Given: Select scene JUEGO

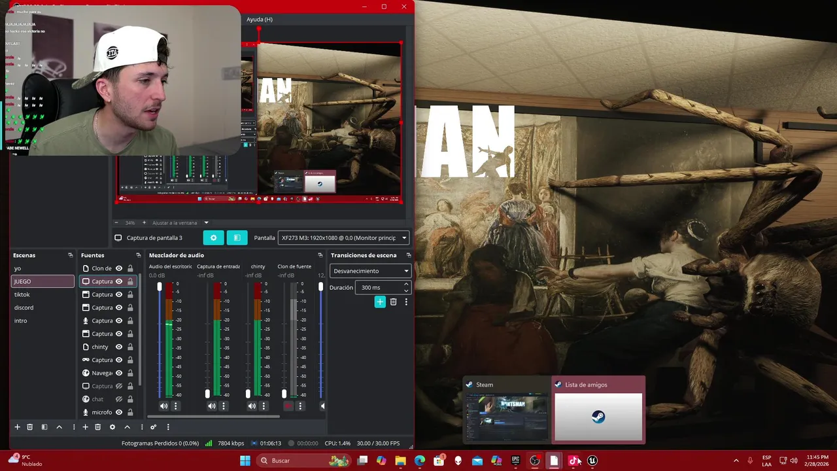Looking at the screenshot, I should coord(43,281).
